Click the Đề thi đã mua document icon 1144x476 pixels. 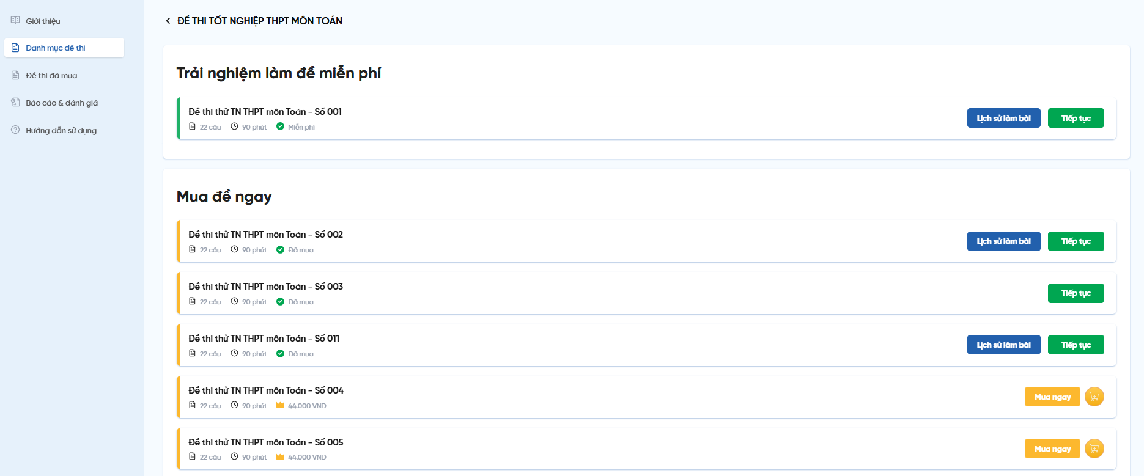pyautogui.click(x=15, y=75)
